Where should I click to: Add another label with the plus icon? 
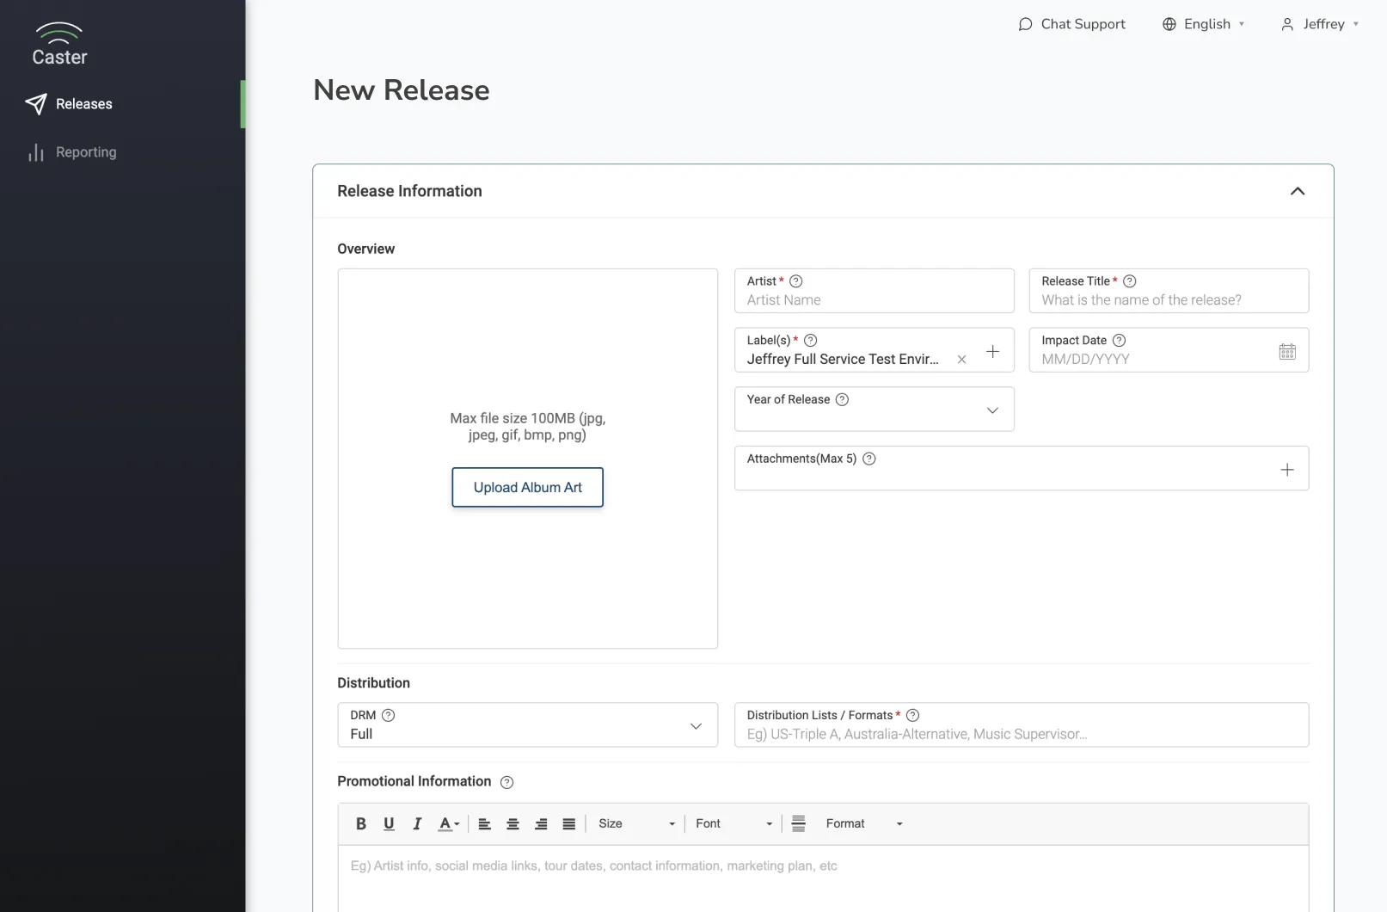point(993,351)
